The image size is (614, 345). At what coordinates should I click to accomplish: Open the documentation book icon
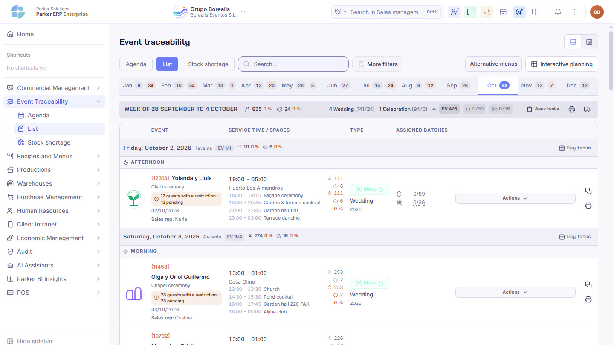point(536,12)
